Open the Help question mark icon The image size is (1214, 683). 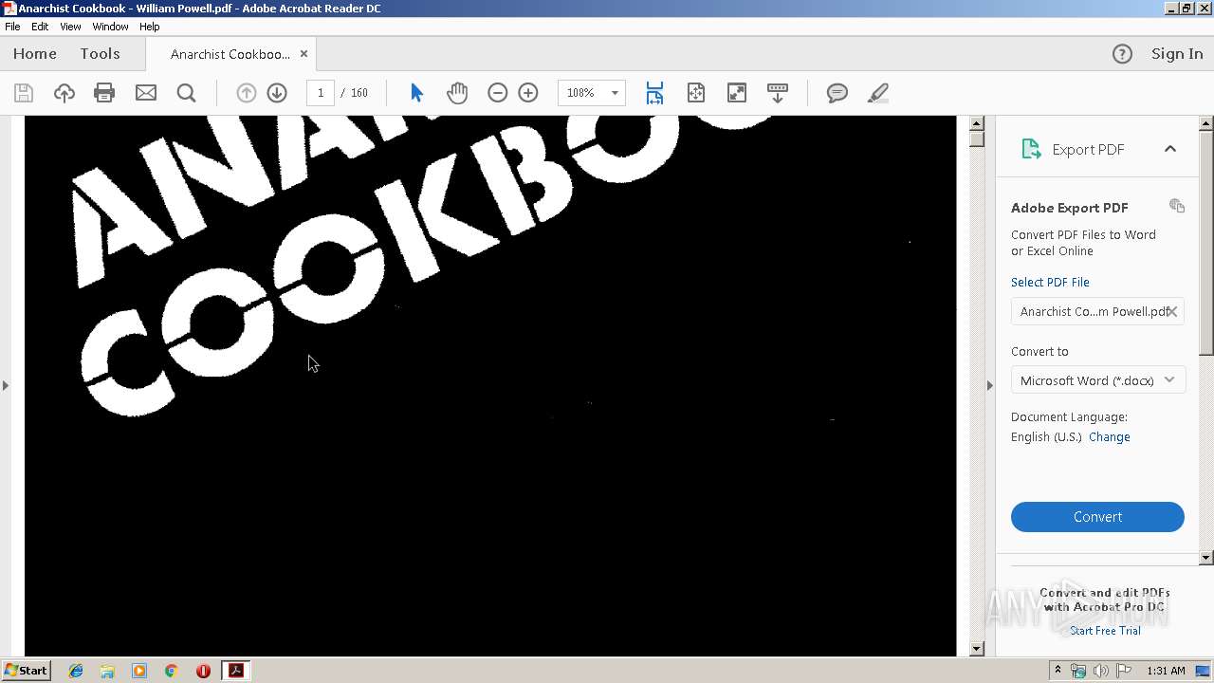(1122, 54)
